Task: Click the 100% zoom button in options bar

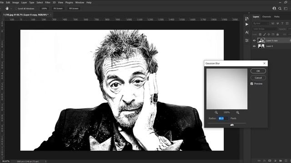Action: (44, 9)
